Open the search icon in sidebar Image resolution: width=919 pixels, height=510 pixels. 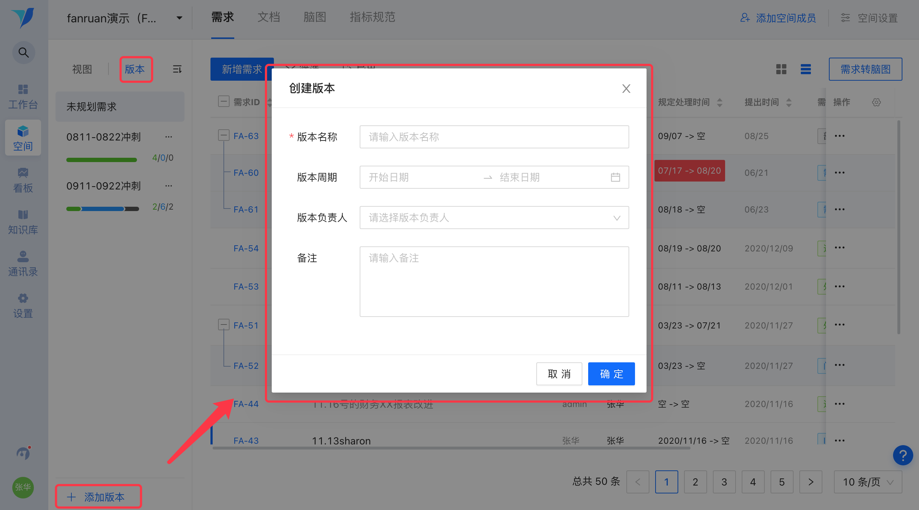point(23,53)
